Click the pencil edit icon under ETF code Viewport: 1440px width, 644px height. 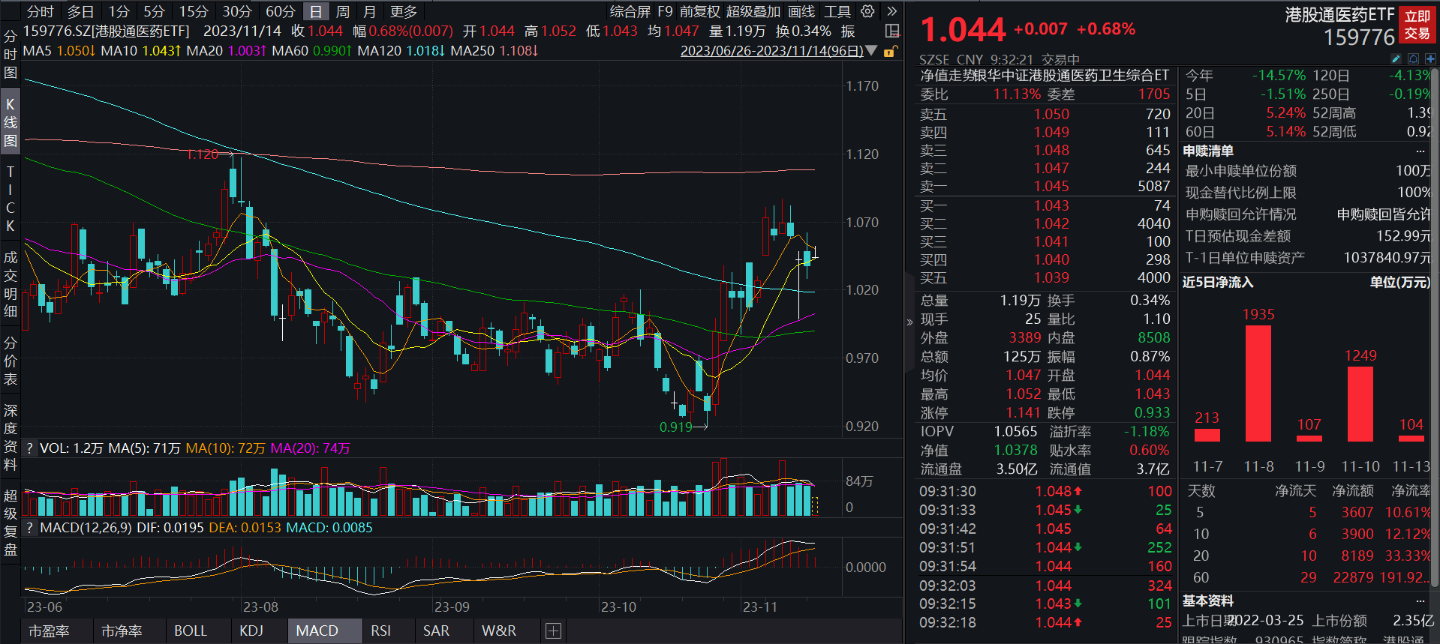(x=1396, y=58)
